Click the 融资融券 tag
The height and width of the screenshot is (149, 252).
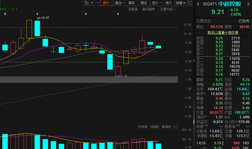click(149, 9)
